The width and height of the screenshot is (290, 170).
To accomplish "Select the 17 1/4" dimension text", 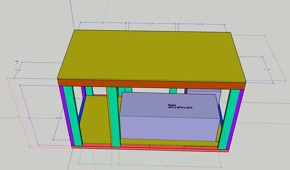I will click(267, 69).
